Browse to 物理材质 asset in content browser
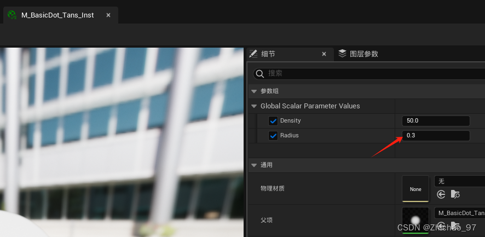 [455, 194]
